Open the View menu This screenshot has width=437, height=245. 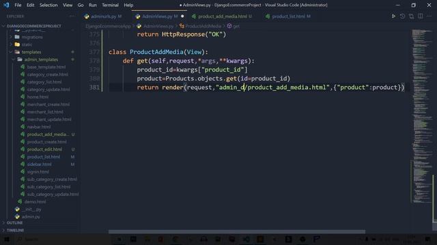tap(68, 5)
